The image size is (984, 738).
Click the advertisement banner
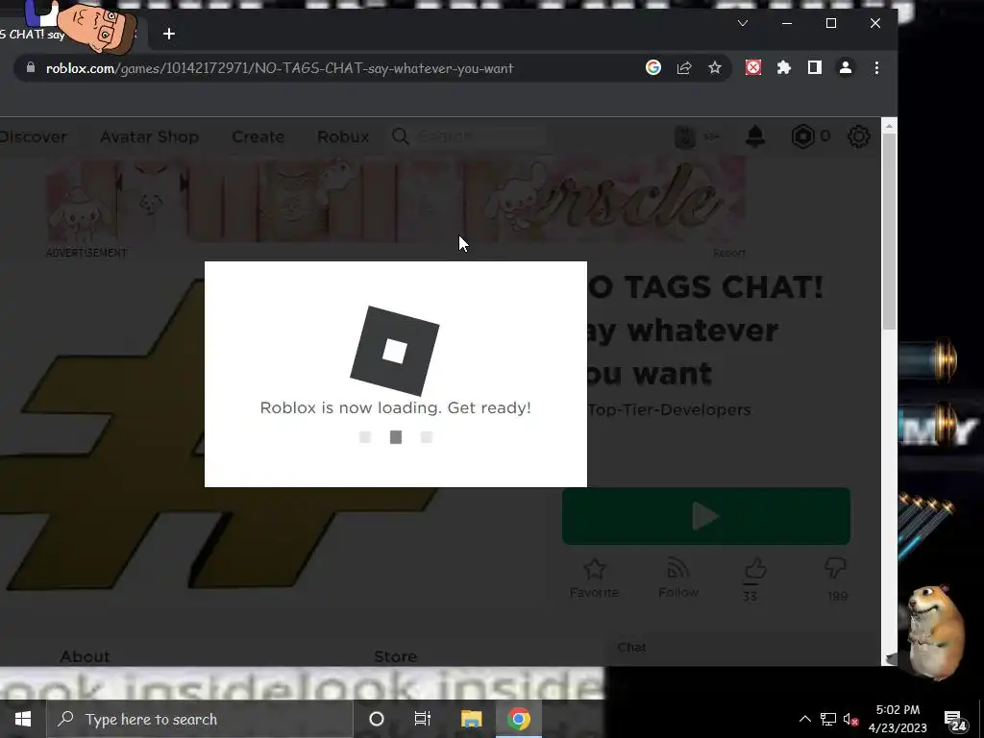click(397, 201)
